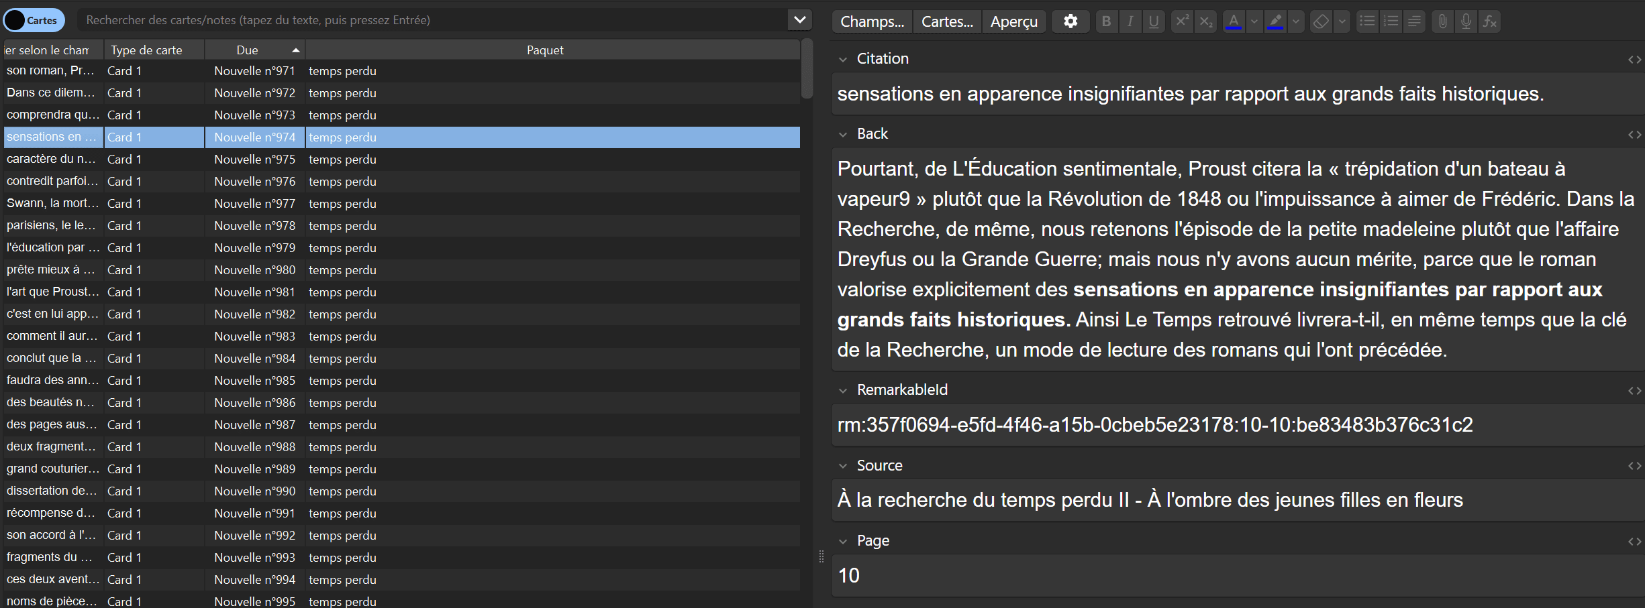Select the row starting 'Swann, la mort…'
Screen dimensions: 1645x608
tap(401, 204)
